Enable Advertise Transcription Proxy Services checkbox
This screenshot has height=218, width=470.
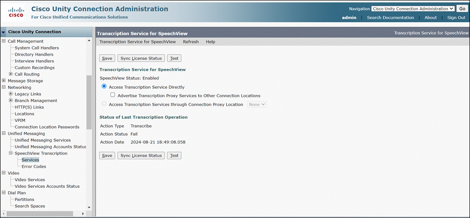pyautogui.click(x=113, y=95)
